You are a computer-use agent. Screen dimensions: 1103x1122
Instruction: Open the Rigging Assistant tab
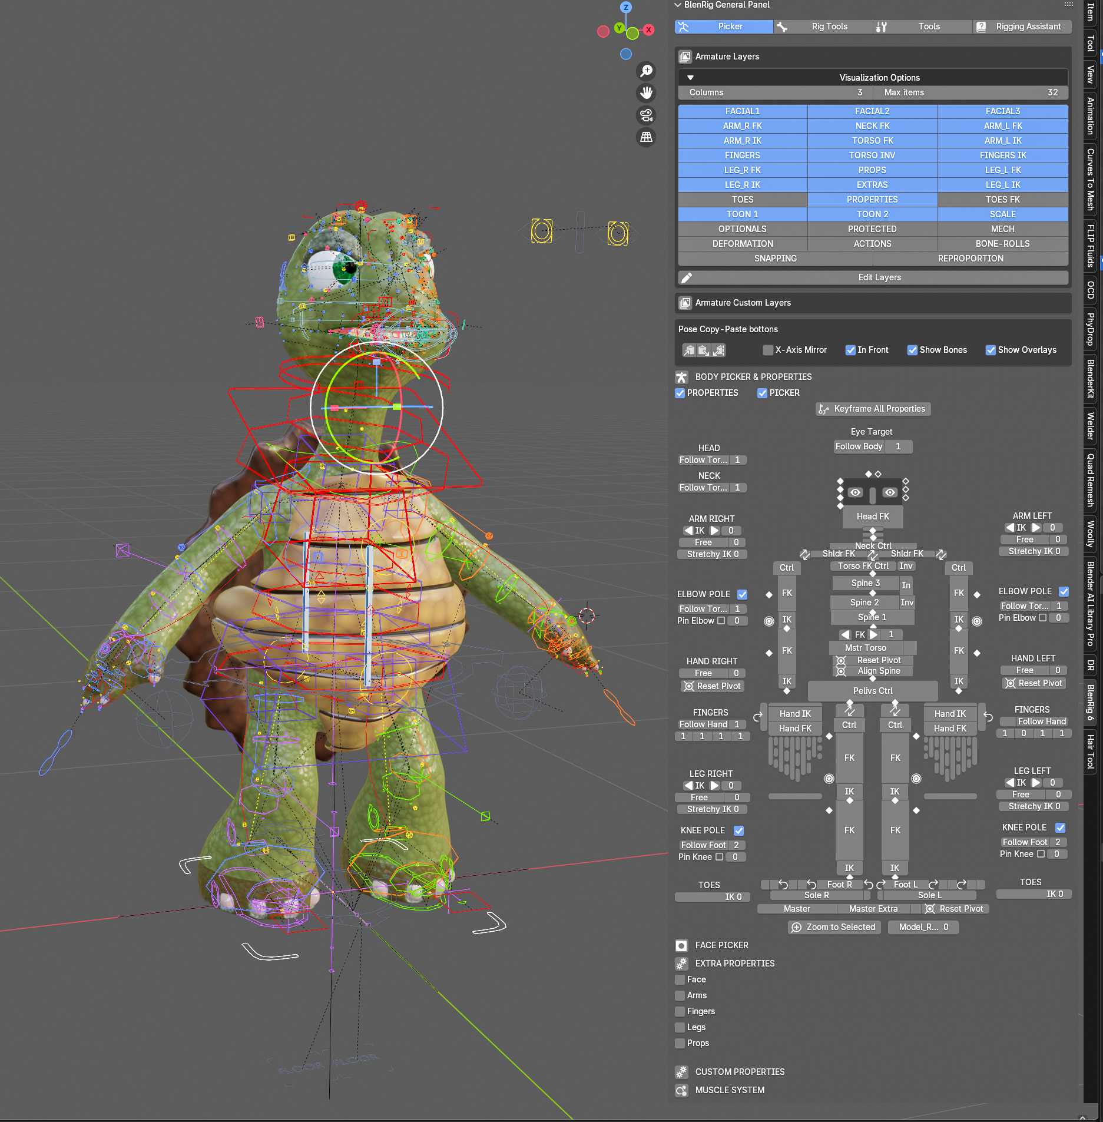click(1022, 27)
